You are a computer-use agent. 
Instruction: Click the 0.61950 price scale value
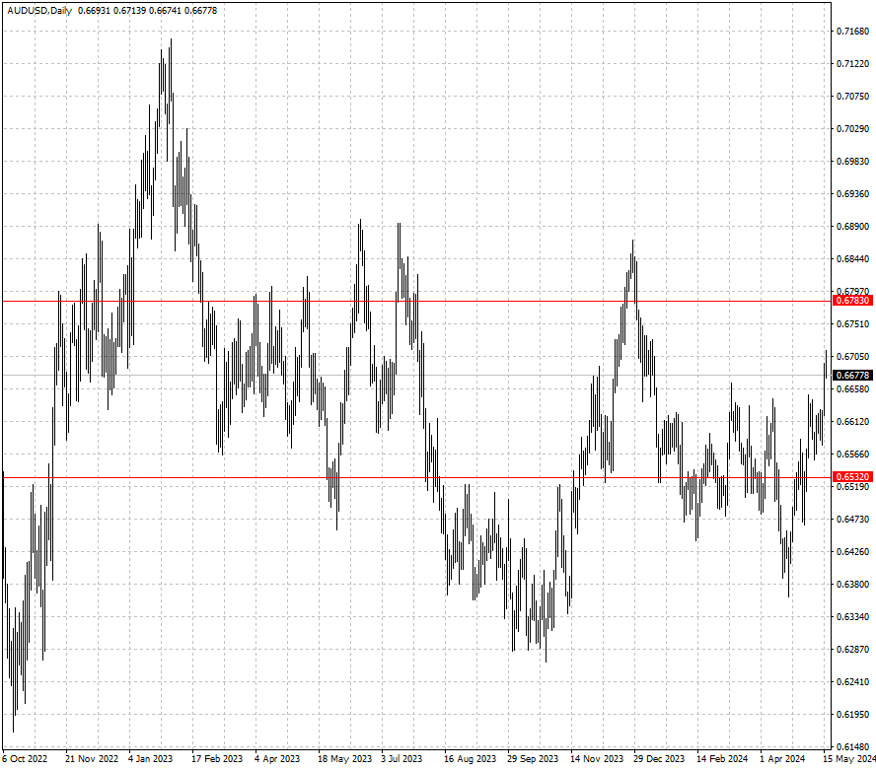852,714
